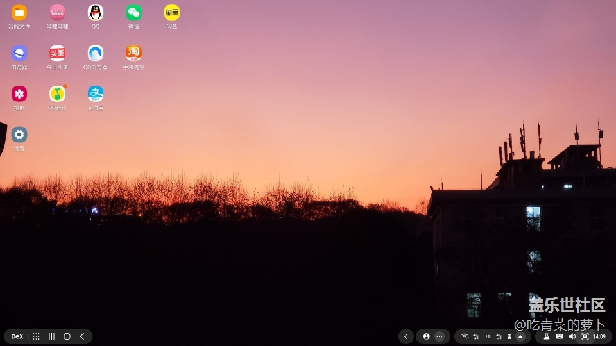
Task: Toggle sound via the volume speaker icon
Action: coord(572,336)
